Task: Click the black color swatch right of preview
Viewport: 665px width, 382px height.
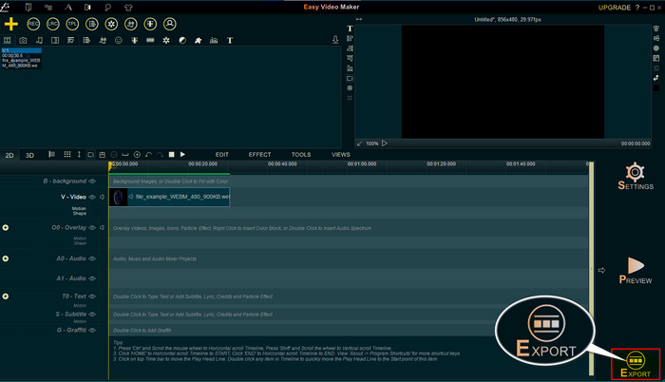Action: point(656,87)
